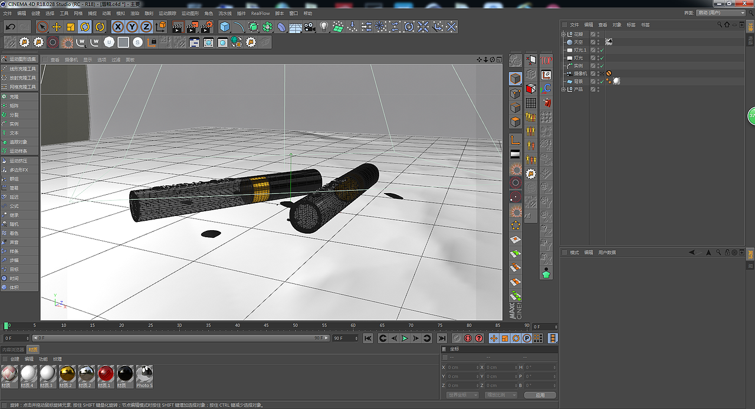
Task: Click the 应用 (Apply) button in coordinates panel
Action: pos(539,394)
